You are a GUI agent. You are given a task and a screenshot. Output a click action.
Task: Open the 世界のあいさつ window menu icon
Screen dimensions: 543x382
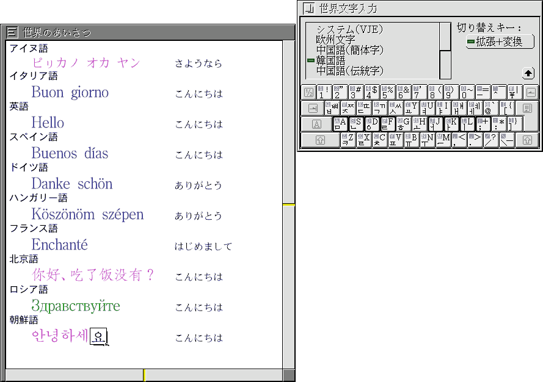coord(12,32)
